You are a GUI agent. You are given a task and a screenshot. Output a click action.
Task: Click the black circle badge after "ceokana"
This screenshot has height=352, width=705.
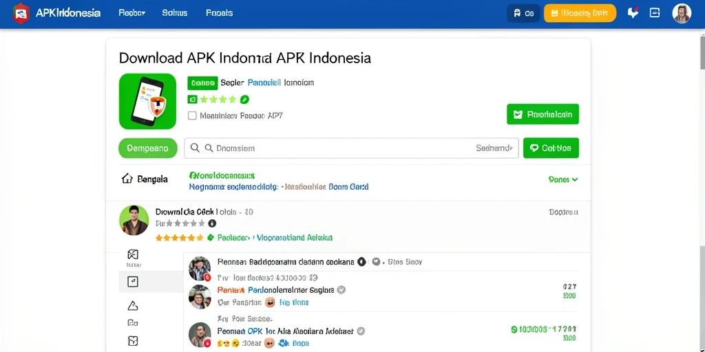pos(361,262)
